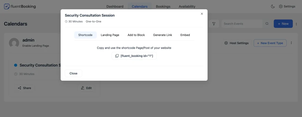Viewport: 302px width, 117px height.
Task: Click + New Event Type button
Action: 270,43
